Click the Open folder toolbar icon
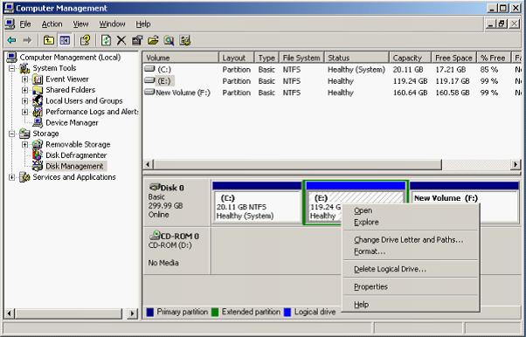 click(153, 40)
